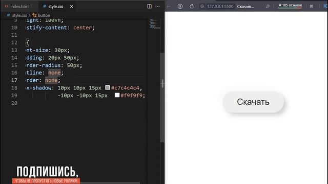Click line number 12 in the gutter

14,42
